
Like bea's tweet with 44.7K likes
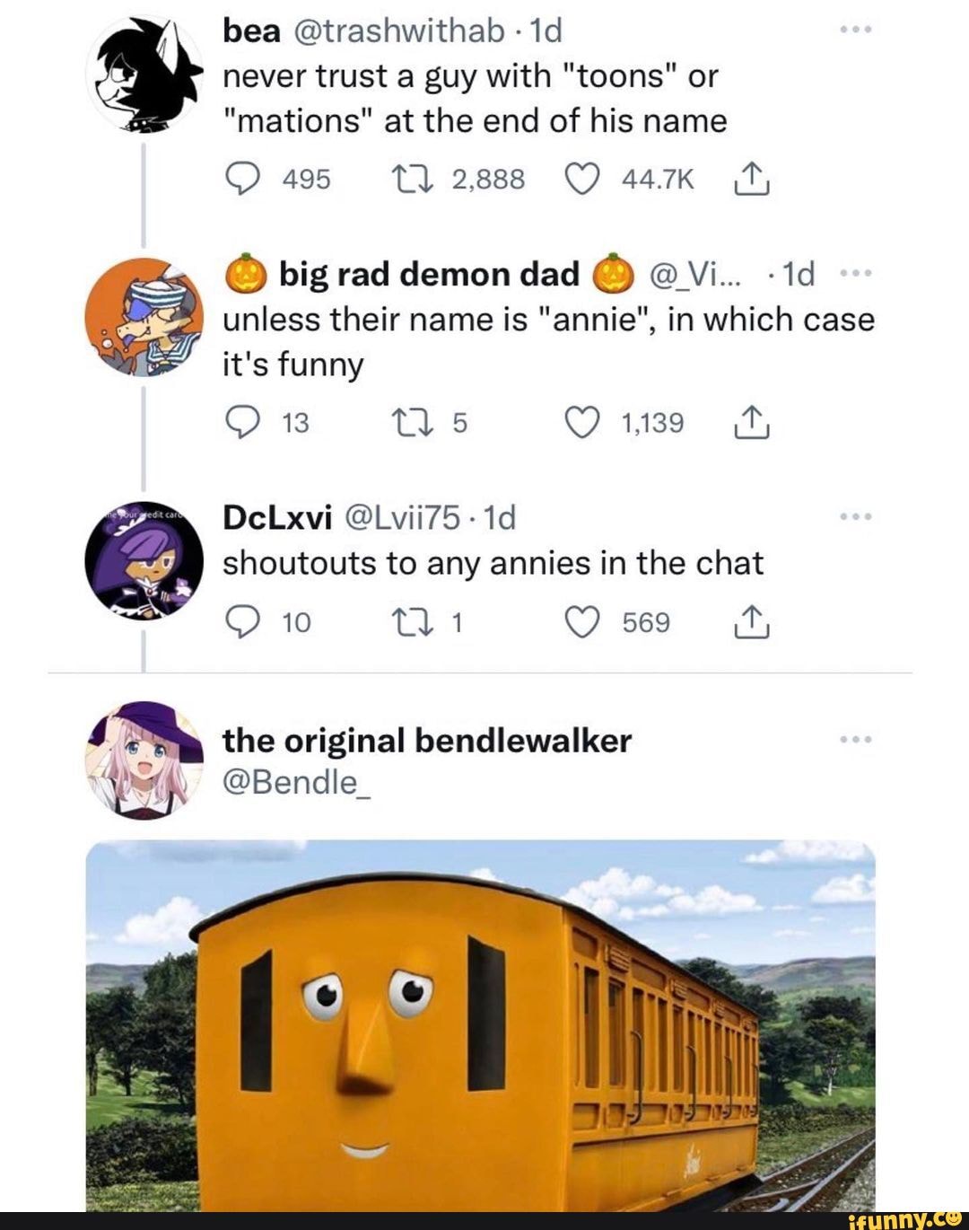[x=581, y=180]
